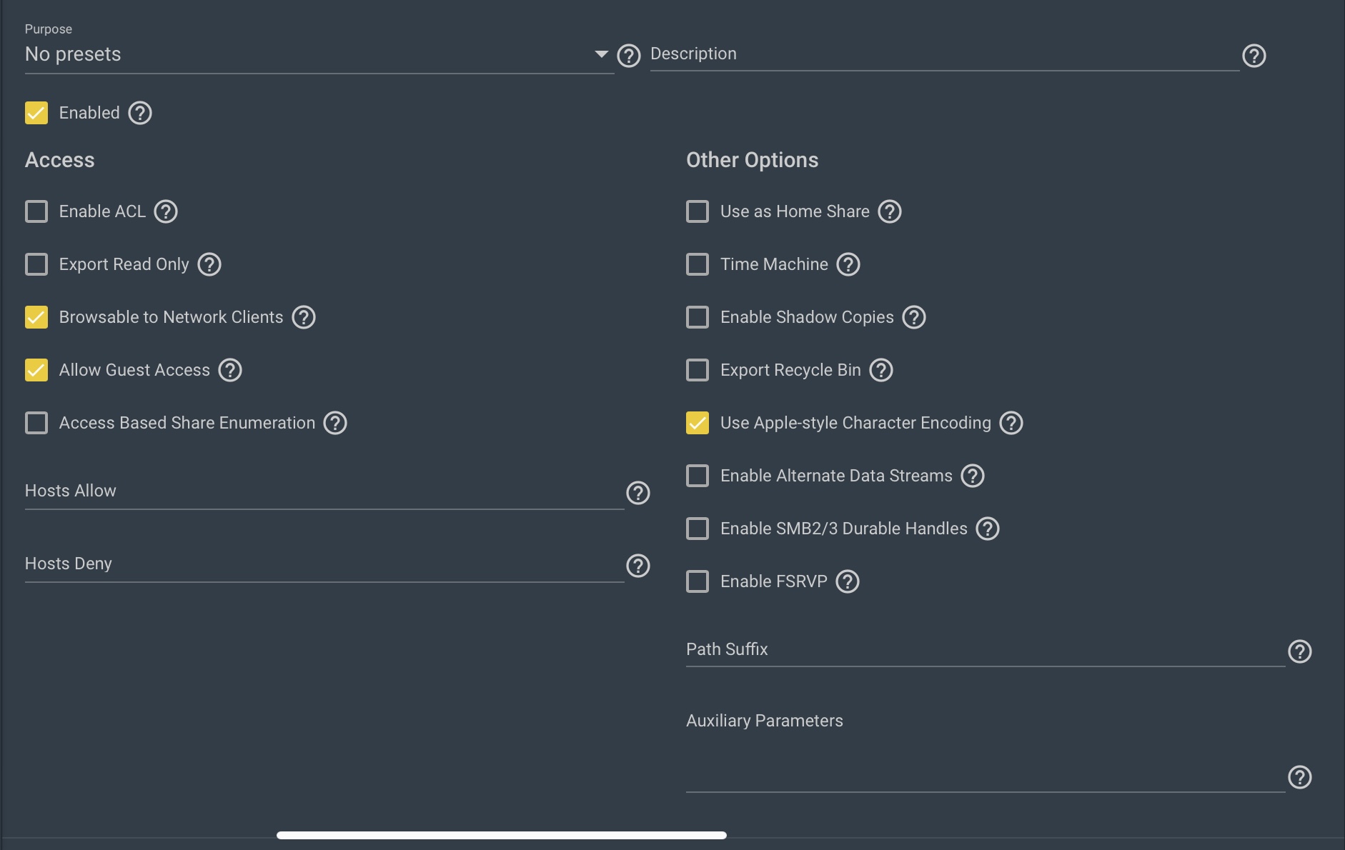Focus the Hosts Deny input field
Image resolution: width=1345 pixels, height=850 pixels.
coord(324,564)
